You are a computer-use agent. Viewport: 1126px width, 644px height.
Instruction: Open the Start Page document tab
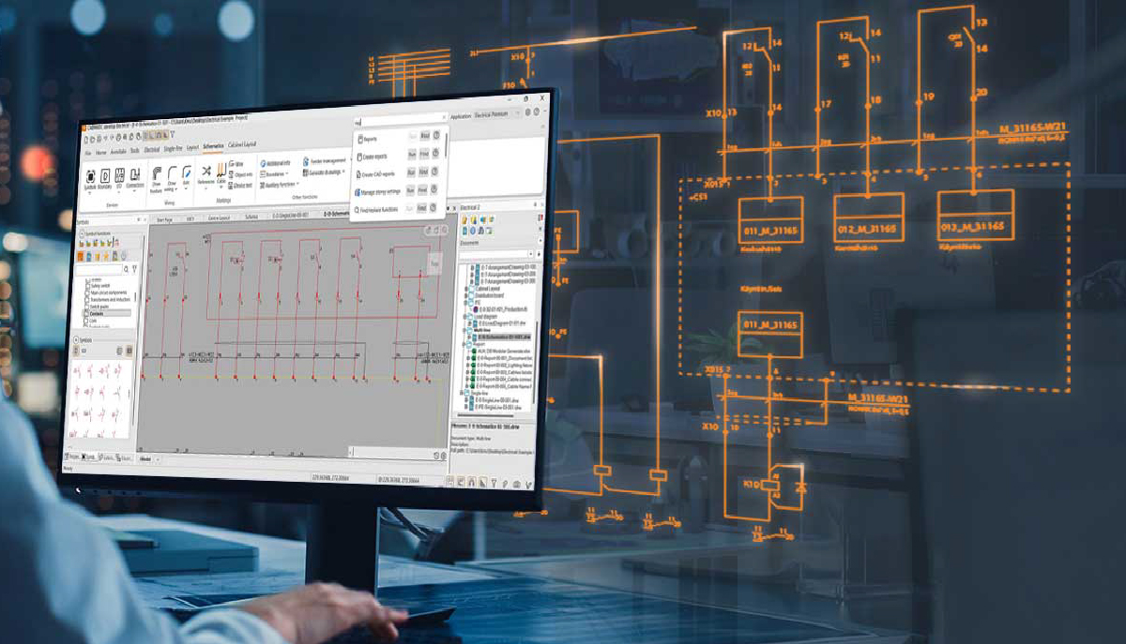click(164, 218)
